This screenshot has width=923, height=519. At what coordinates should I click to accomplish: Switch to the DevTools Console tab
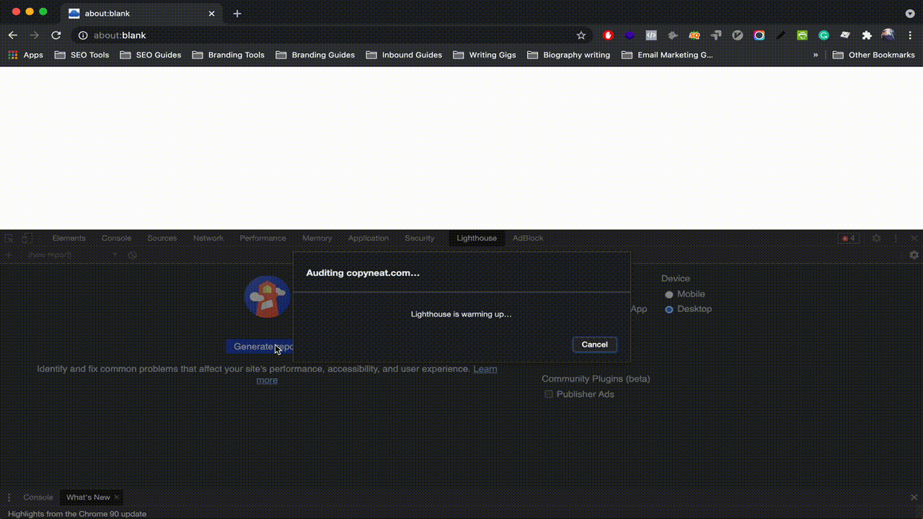tap(117, 239)
